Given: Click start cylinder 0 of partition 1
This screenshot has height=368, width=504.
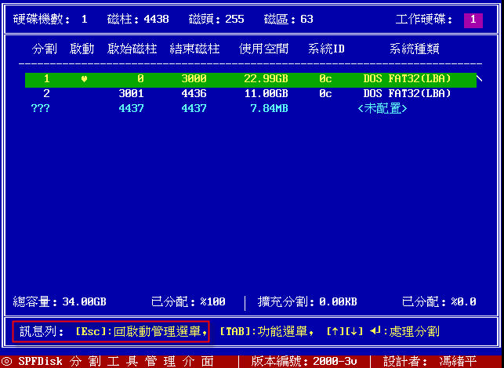Looking at the screenshot, I should click(140, 79).
